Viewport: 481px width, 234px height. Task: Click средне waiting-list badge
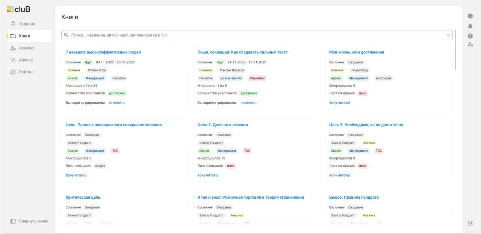click(x=100, y=166)
